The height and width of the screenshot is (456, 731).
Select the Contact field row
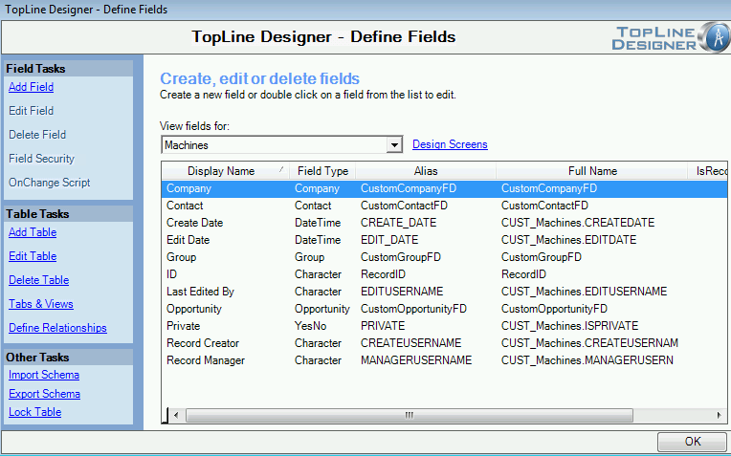pos(444,206)
